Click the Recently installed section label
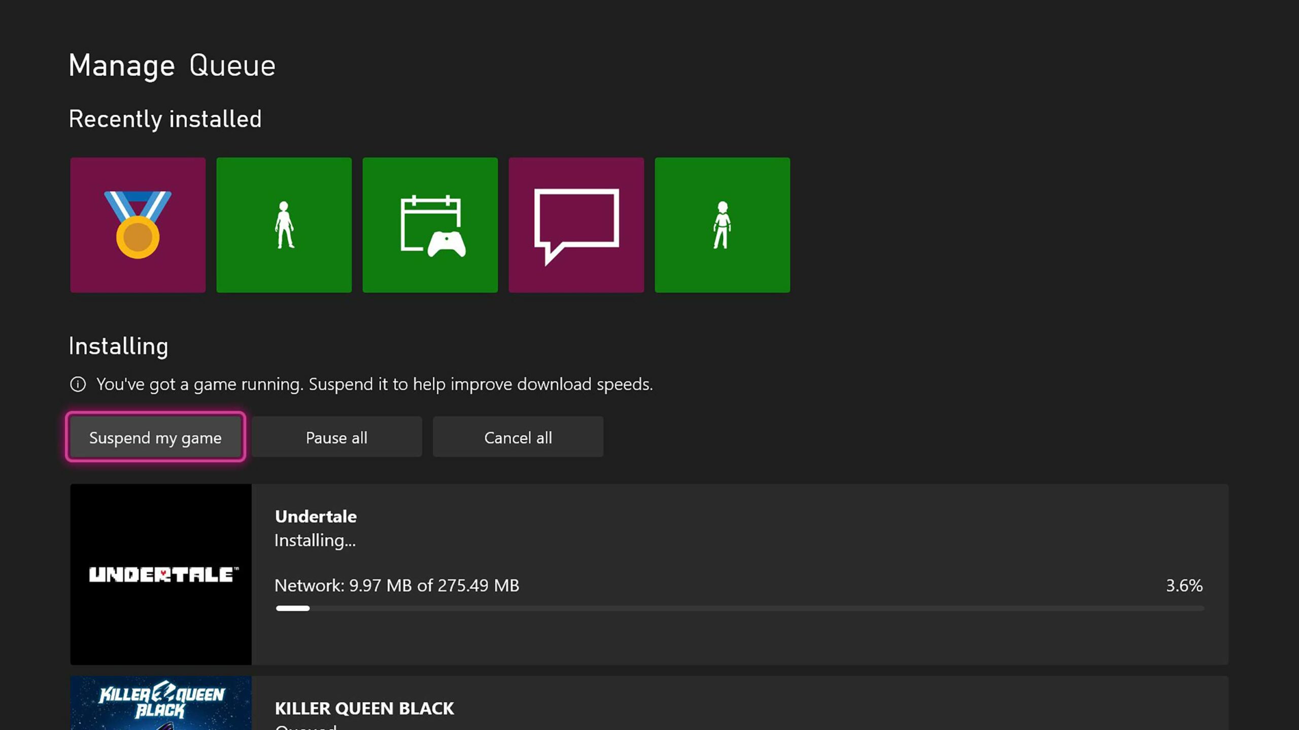The image size is (1299, 730). 164,118
